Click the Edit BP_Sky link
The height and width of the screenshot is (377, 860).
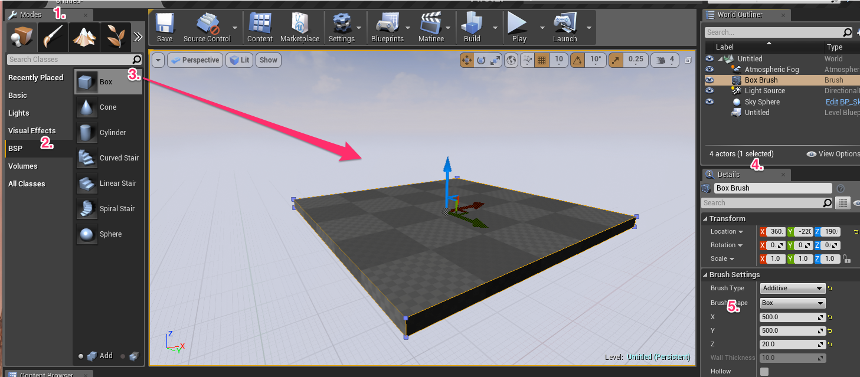coord(842,102)
